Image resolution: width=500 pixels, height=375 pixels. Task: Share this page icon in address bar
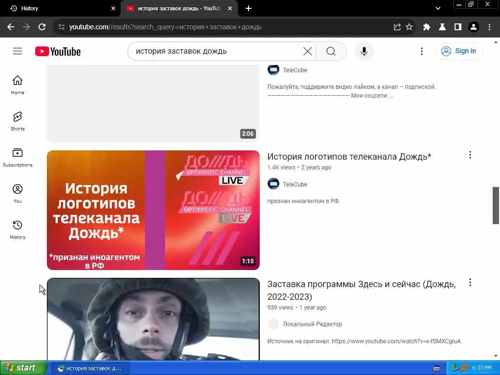[x=397, y=27]
